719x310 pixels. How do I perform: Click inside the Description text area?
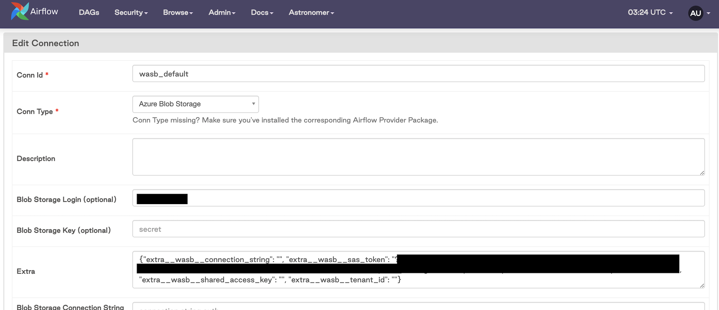pyautogui.click(x=419, y=157)
